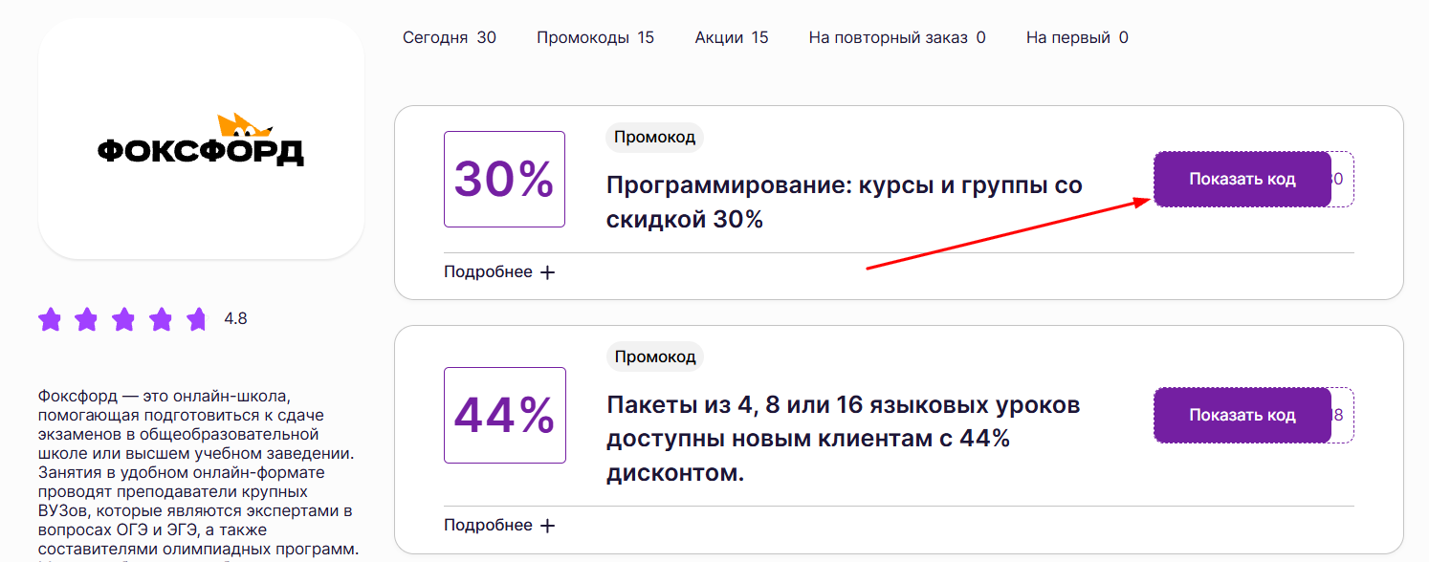Screen dimensions: 1429x562
Task: Open the На повторный заказ filter
Action: pyautogui.click(x=895, y=37)
